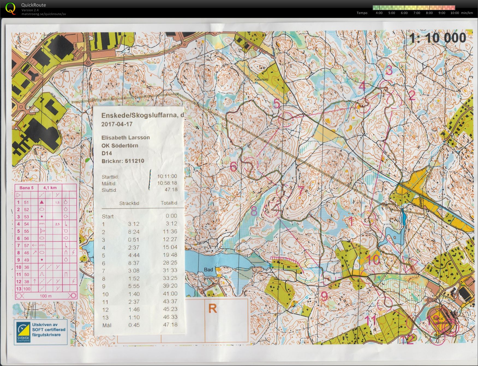Select control number 5 on the map
This screenshot has height=366, width=478.
[x=277, y=104]
